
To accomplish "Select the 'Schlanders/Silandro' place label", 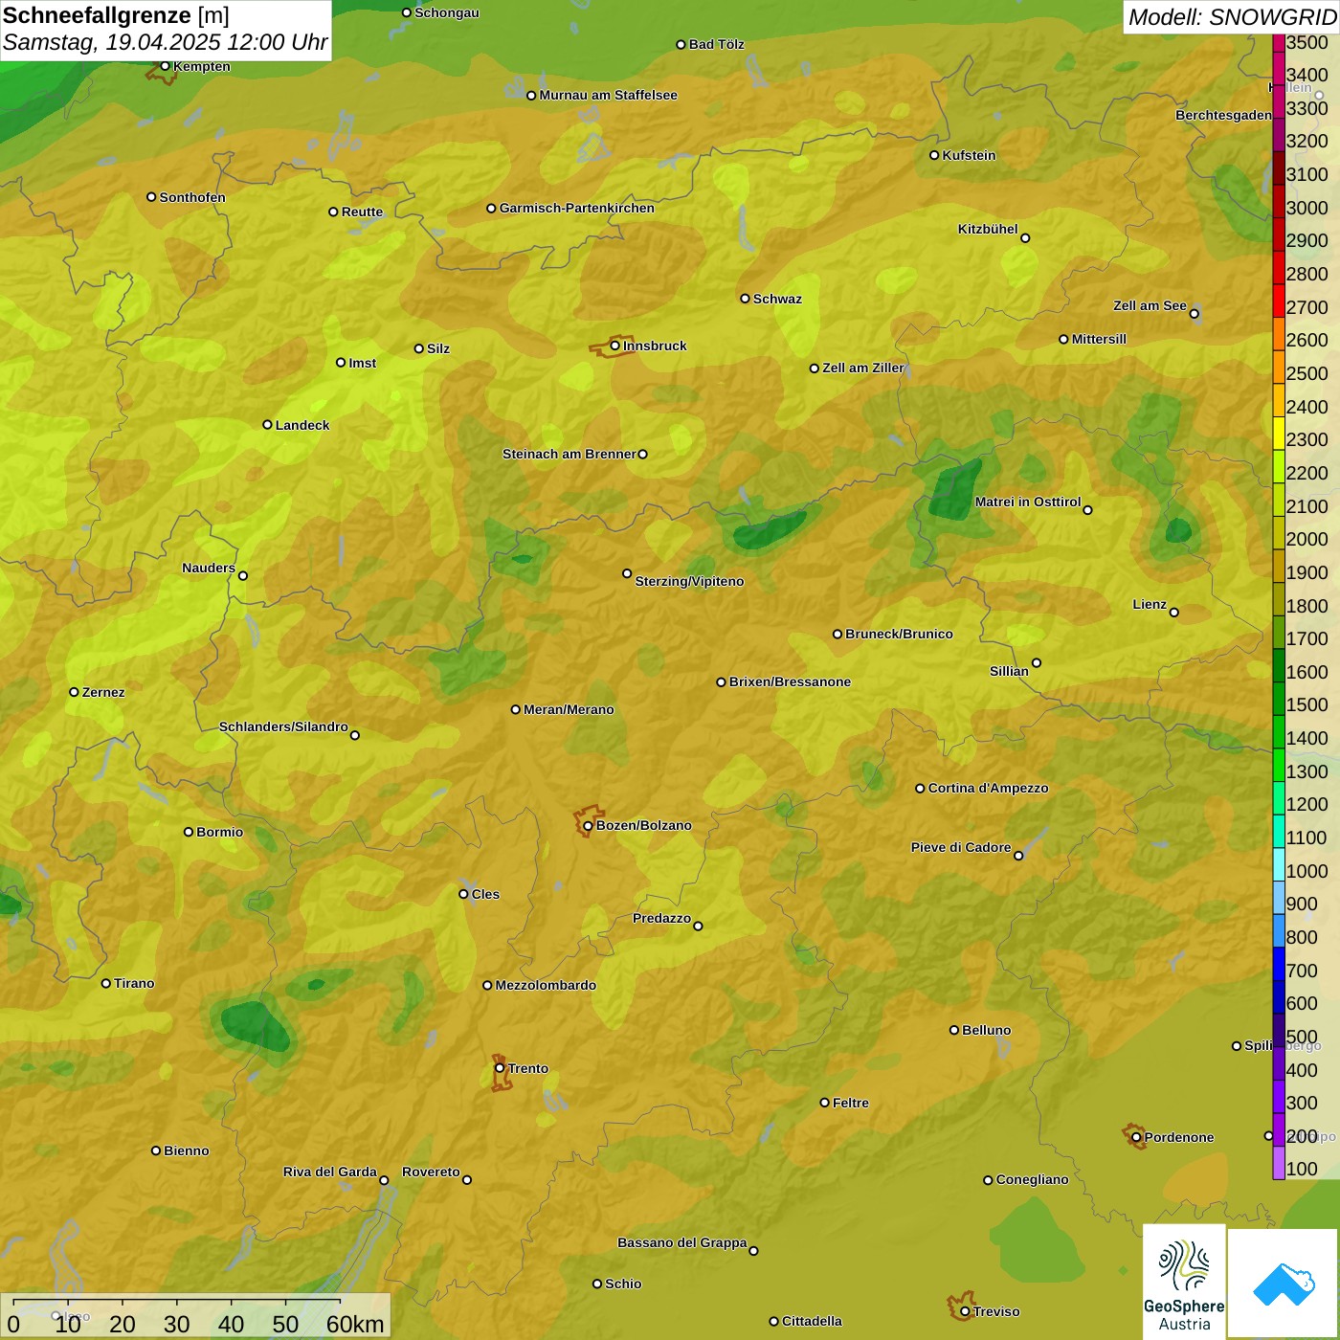I will [x=283, y=726].
